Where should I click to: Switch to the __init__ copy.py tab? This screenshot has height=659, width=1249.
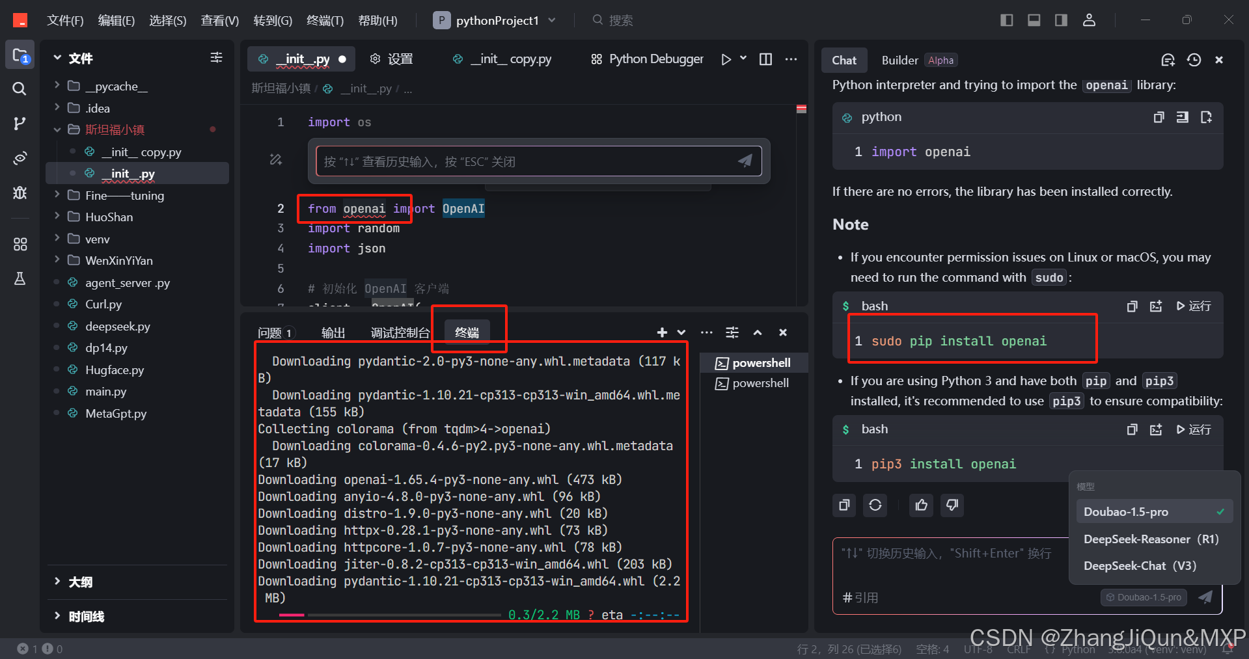point(502,59)
